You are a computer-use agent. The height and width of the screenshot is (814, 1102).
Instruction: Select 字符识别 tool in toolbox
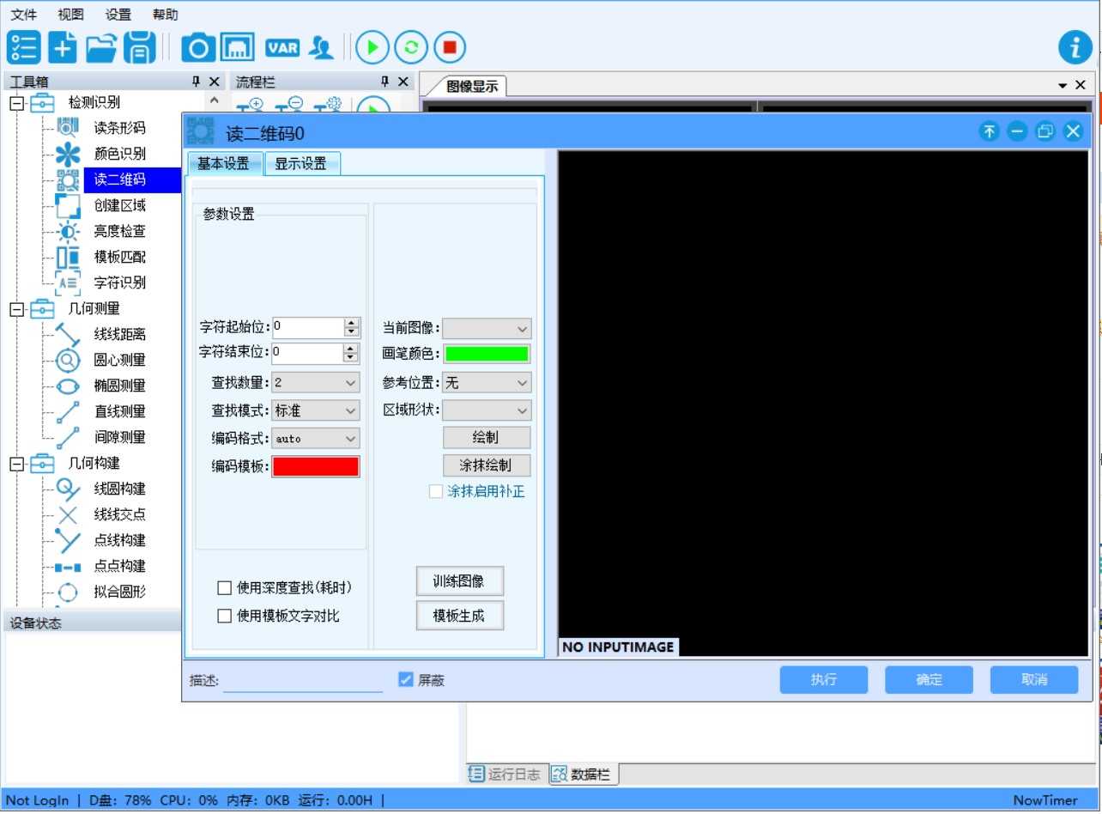coord(119,282)
